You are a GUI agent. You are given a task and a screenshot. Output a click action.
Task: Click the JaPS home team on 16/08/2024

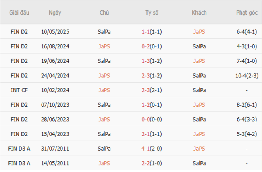click(x=104, y=46)
